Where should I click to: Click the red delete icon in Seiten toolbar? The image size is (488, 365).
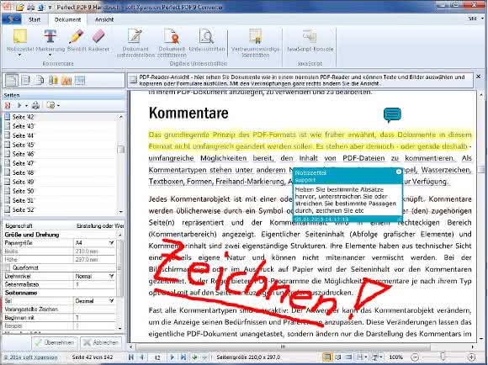[x=8, y=105]
